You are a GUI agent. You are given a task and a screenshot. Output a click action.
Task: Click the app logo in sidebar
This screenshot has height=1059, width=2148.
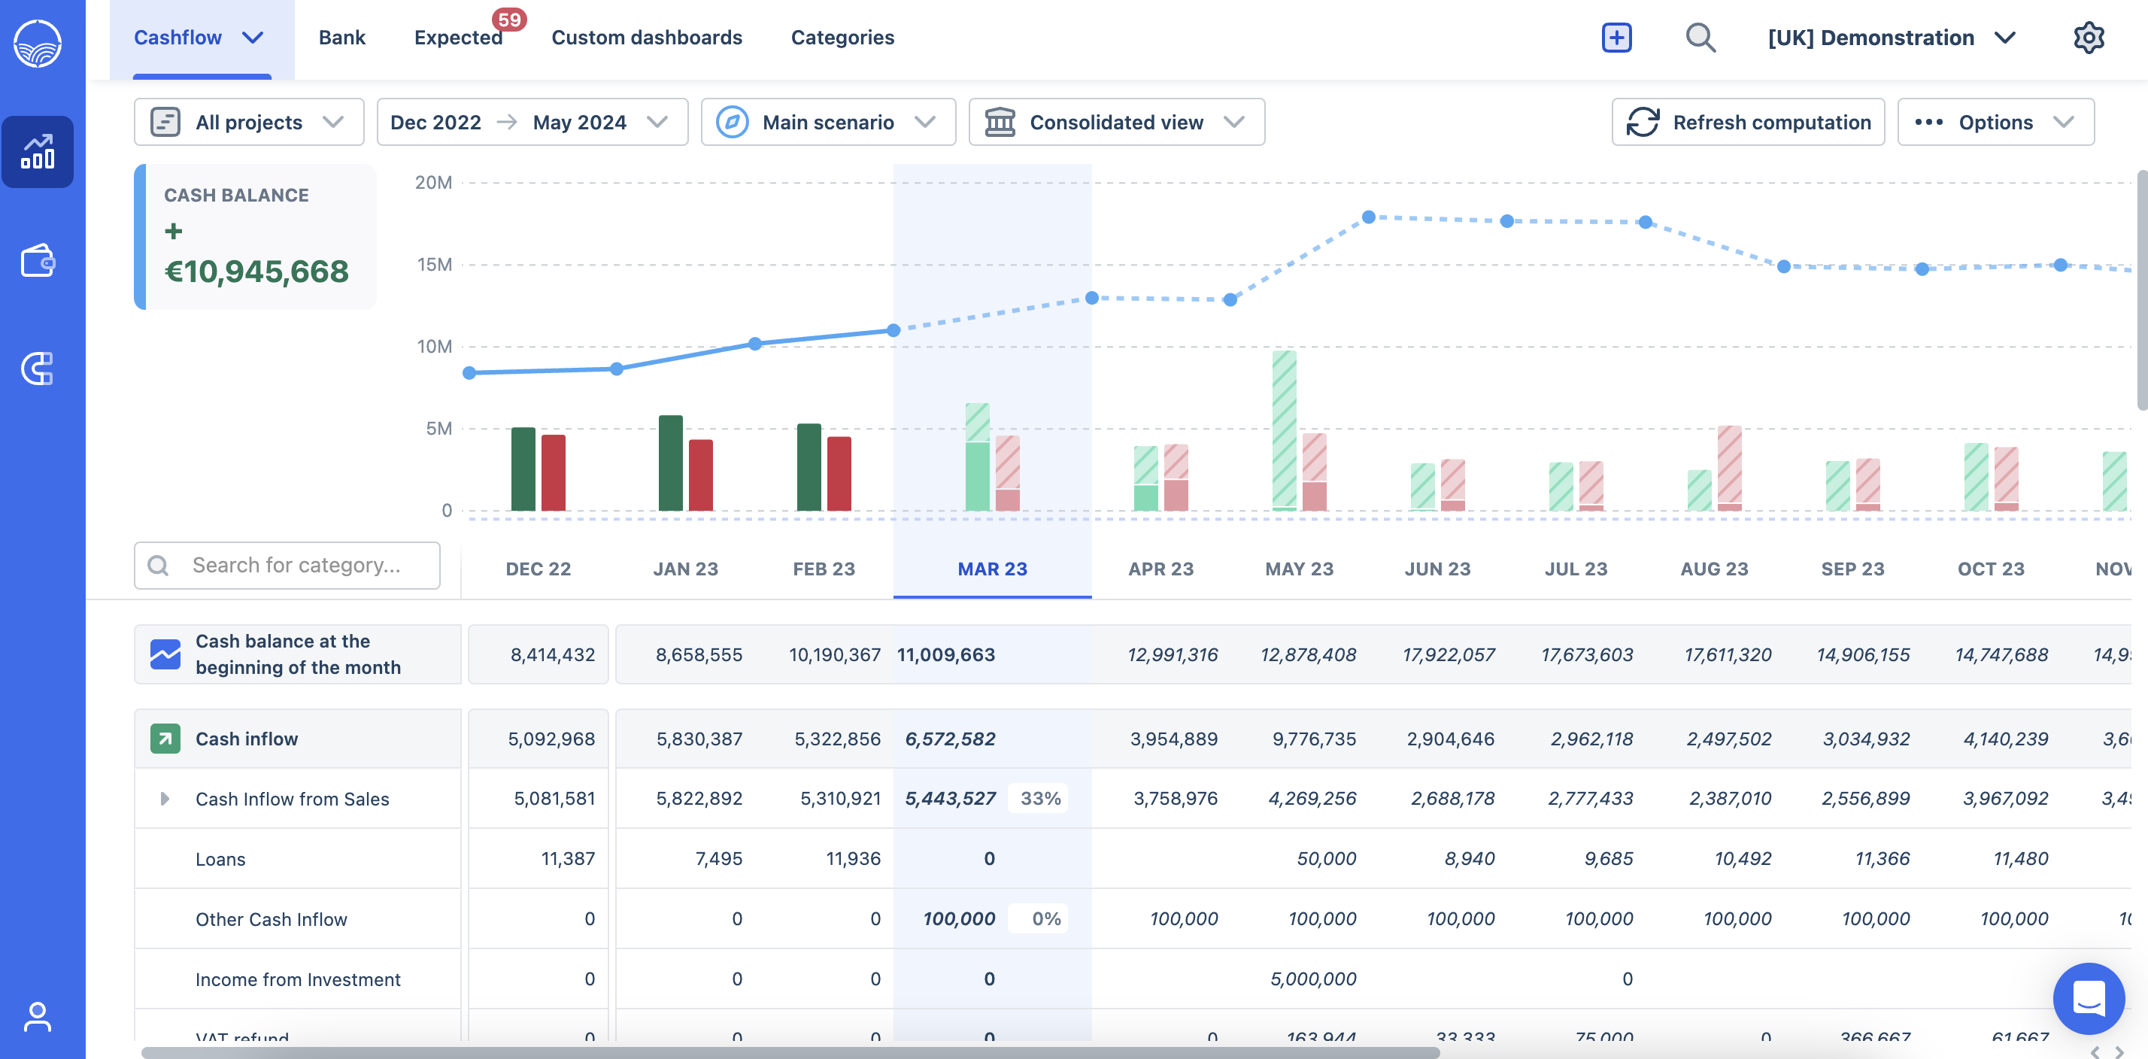click(38, 44)
